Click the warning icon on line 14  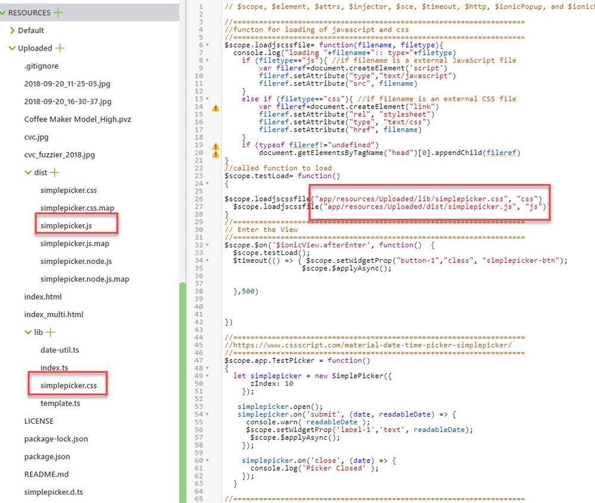tap(216, 108)
